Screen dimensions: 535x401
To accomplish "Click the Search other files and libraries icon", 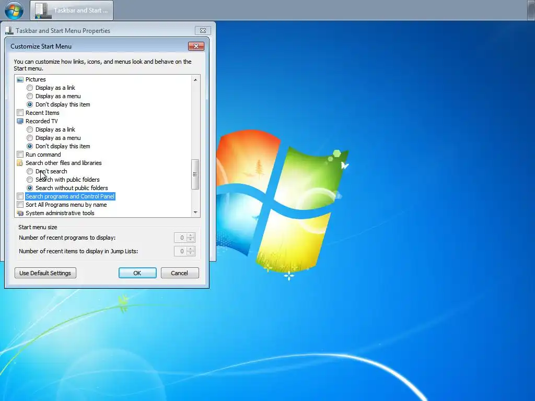I will point(20,163).
